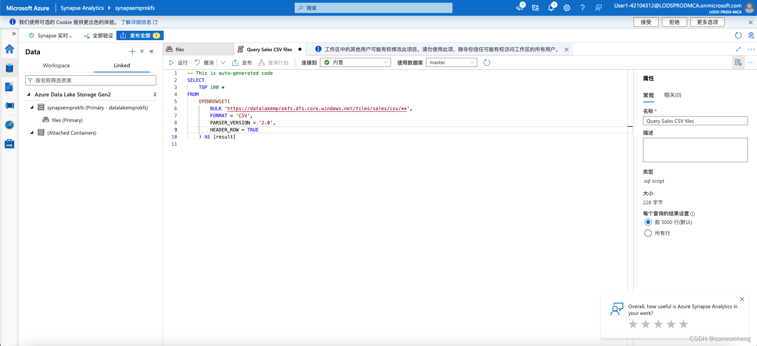Click the feedback person icon in header
Image resolution: width=757 pixels, height=346 pixels.
pos(598,8)
